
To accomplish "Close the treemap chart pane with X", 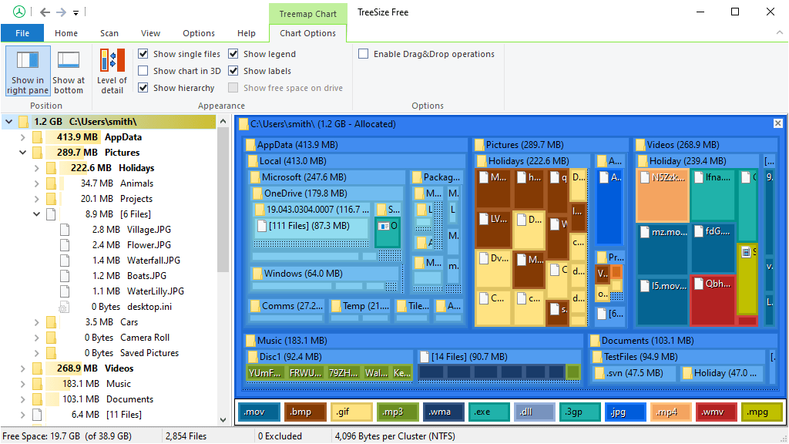I will click(x=778, y=123).
